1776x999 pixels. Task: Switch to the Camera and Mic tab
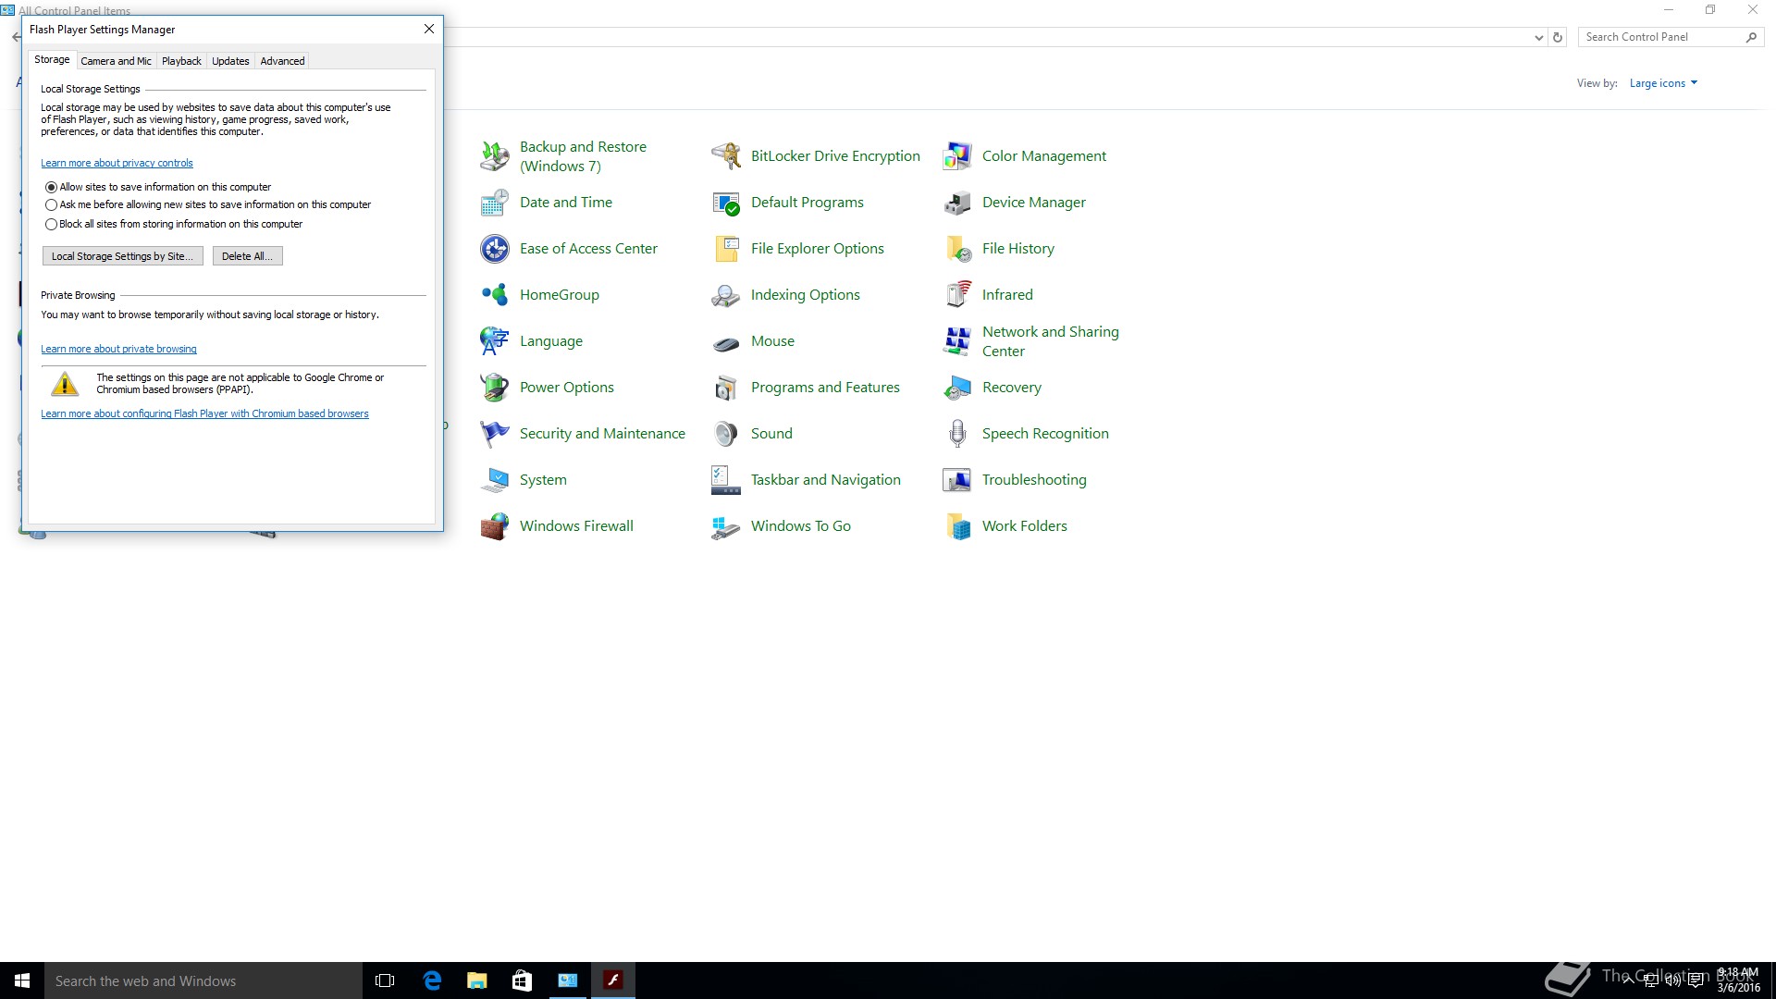pos(116,61)
